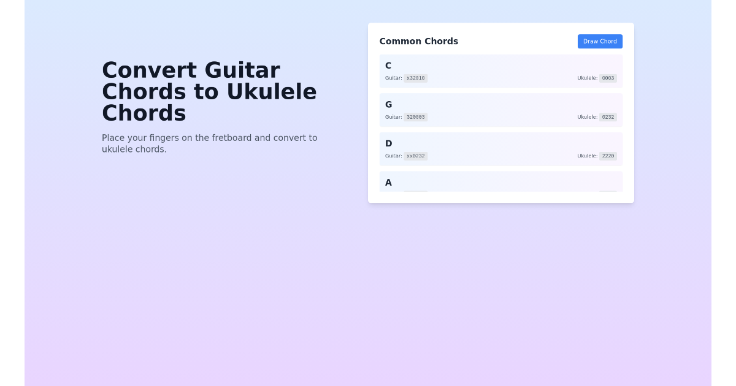This screenshot has width=736, height=386.
Task: Click the 0003 ukulele fingering badge for C
Action: coord(607,78)
